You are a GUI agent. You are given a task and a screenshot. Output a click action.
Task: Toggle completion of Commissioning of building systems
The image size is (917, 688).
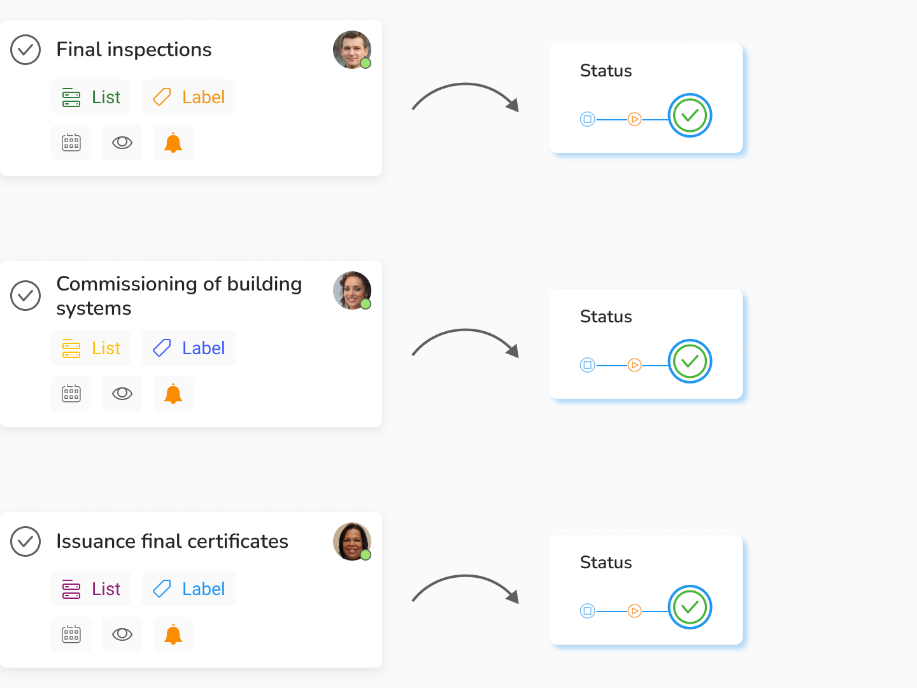(x=25, y=296)
